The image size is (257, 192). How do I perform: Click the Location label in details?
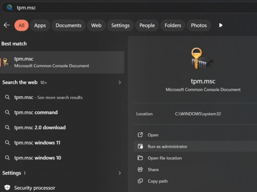point(144,114)
